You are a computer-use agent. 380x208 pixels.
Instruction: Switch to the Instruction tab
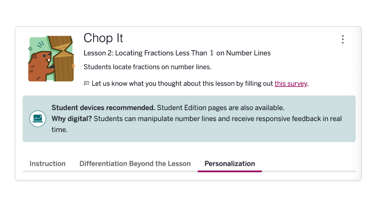click(47, 163)
